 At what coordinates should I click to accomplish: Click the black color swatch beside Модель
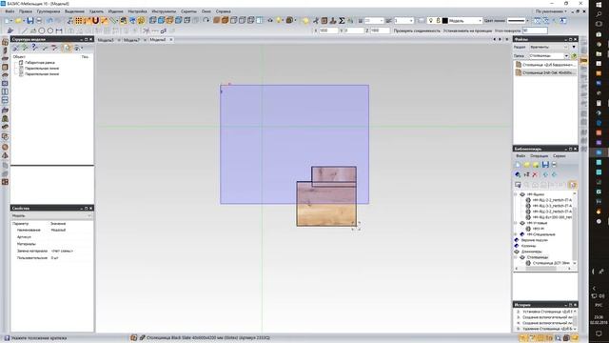[445, 21]
